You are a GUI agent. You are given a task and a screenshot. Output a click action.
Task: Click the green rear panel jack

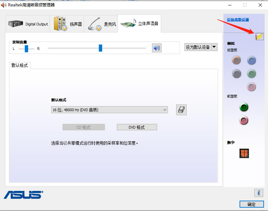pyautogui.click(x=252, y=73)
